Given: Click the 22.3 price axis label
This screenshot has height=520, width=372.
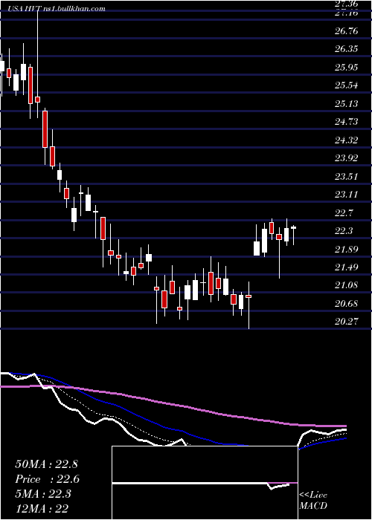Looking at the screenshot, I should point(344,230).
